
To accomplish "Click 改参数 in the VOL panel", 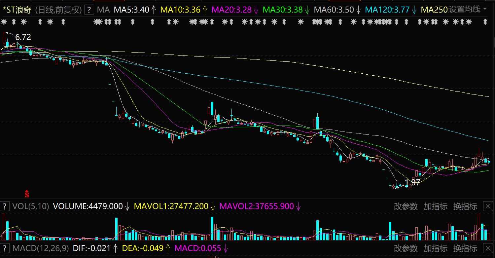I will pos(406,206).
